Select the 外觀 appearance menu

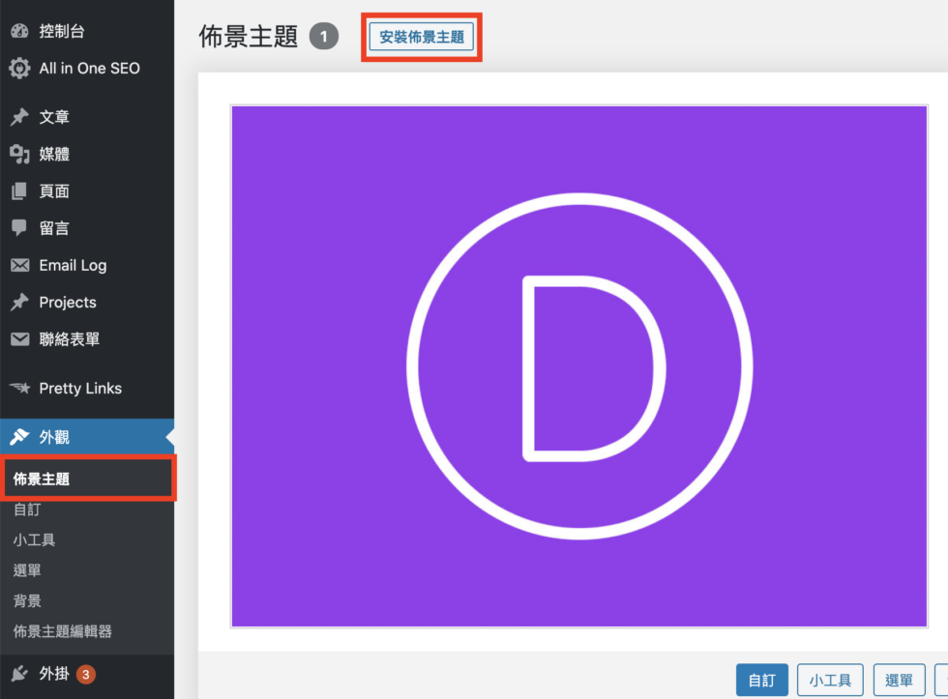[x=87, y=436]
